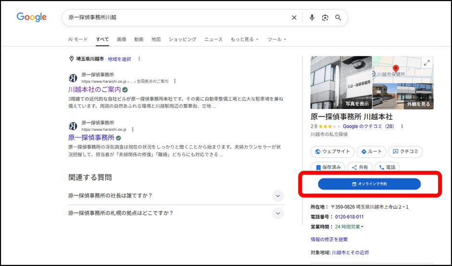This screenshot has width=452, height=266.
Task: Open the 川越本社のご案内 result
Action: point(95,89)
